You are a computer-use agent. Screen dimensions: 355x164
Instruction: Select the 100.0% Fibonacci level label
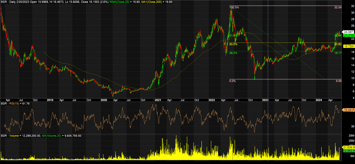click(234, 8)
